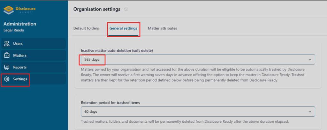The height and width of the screenshot is (130, 327).
Task: Open the 60 days combo box
Action: pos(198,112)
